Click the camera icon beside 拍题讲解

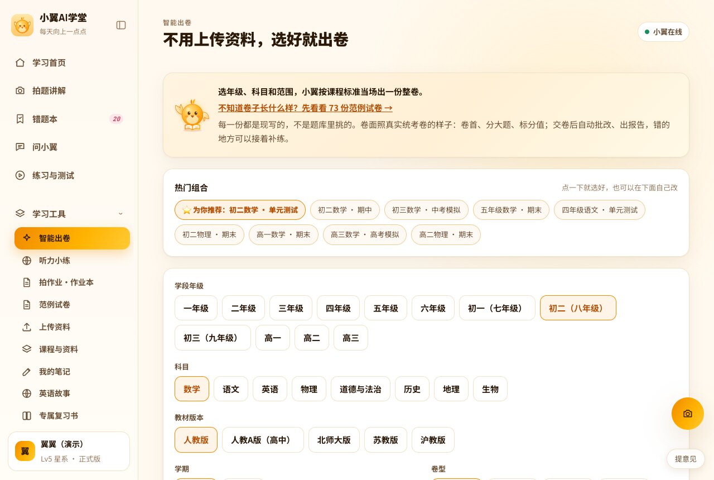point(20,90)
